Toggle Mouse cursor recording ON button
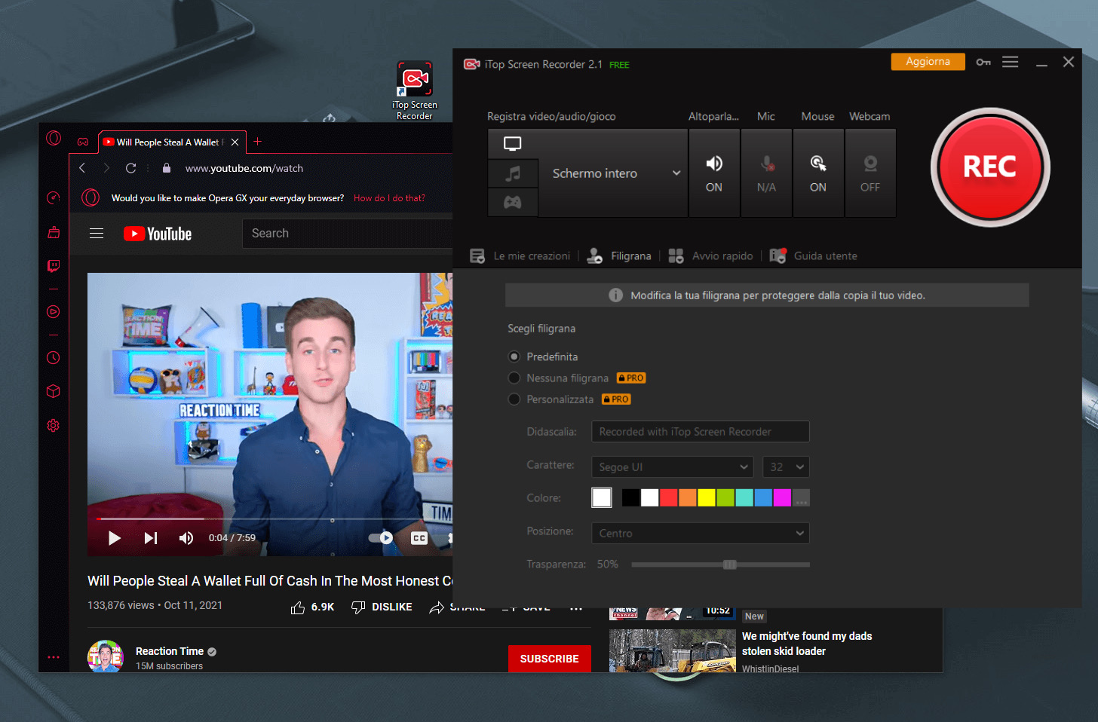This screenshot has width=1098, height=722. coord(817,173)
